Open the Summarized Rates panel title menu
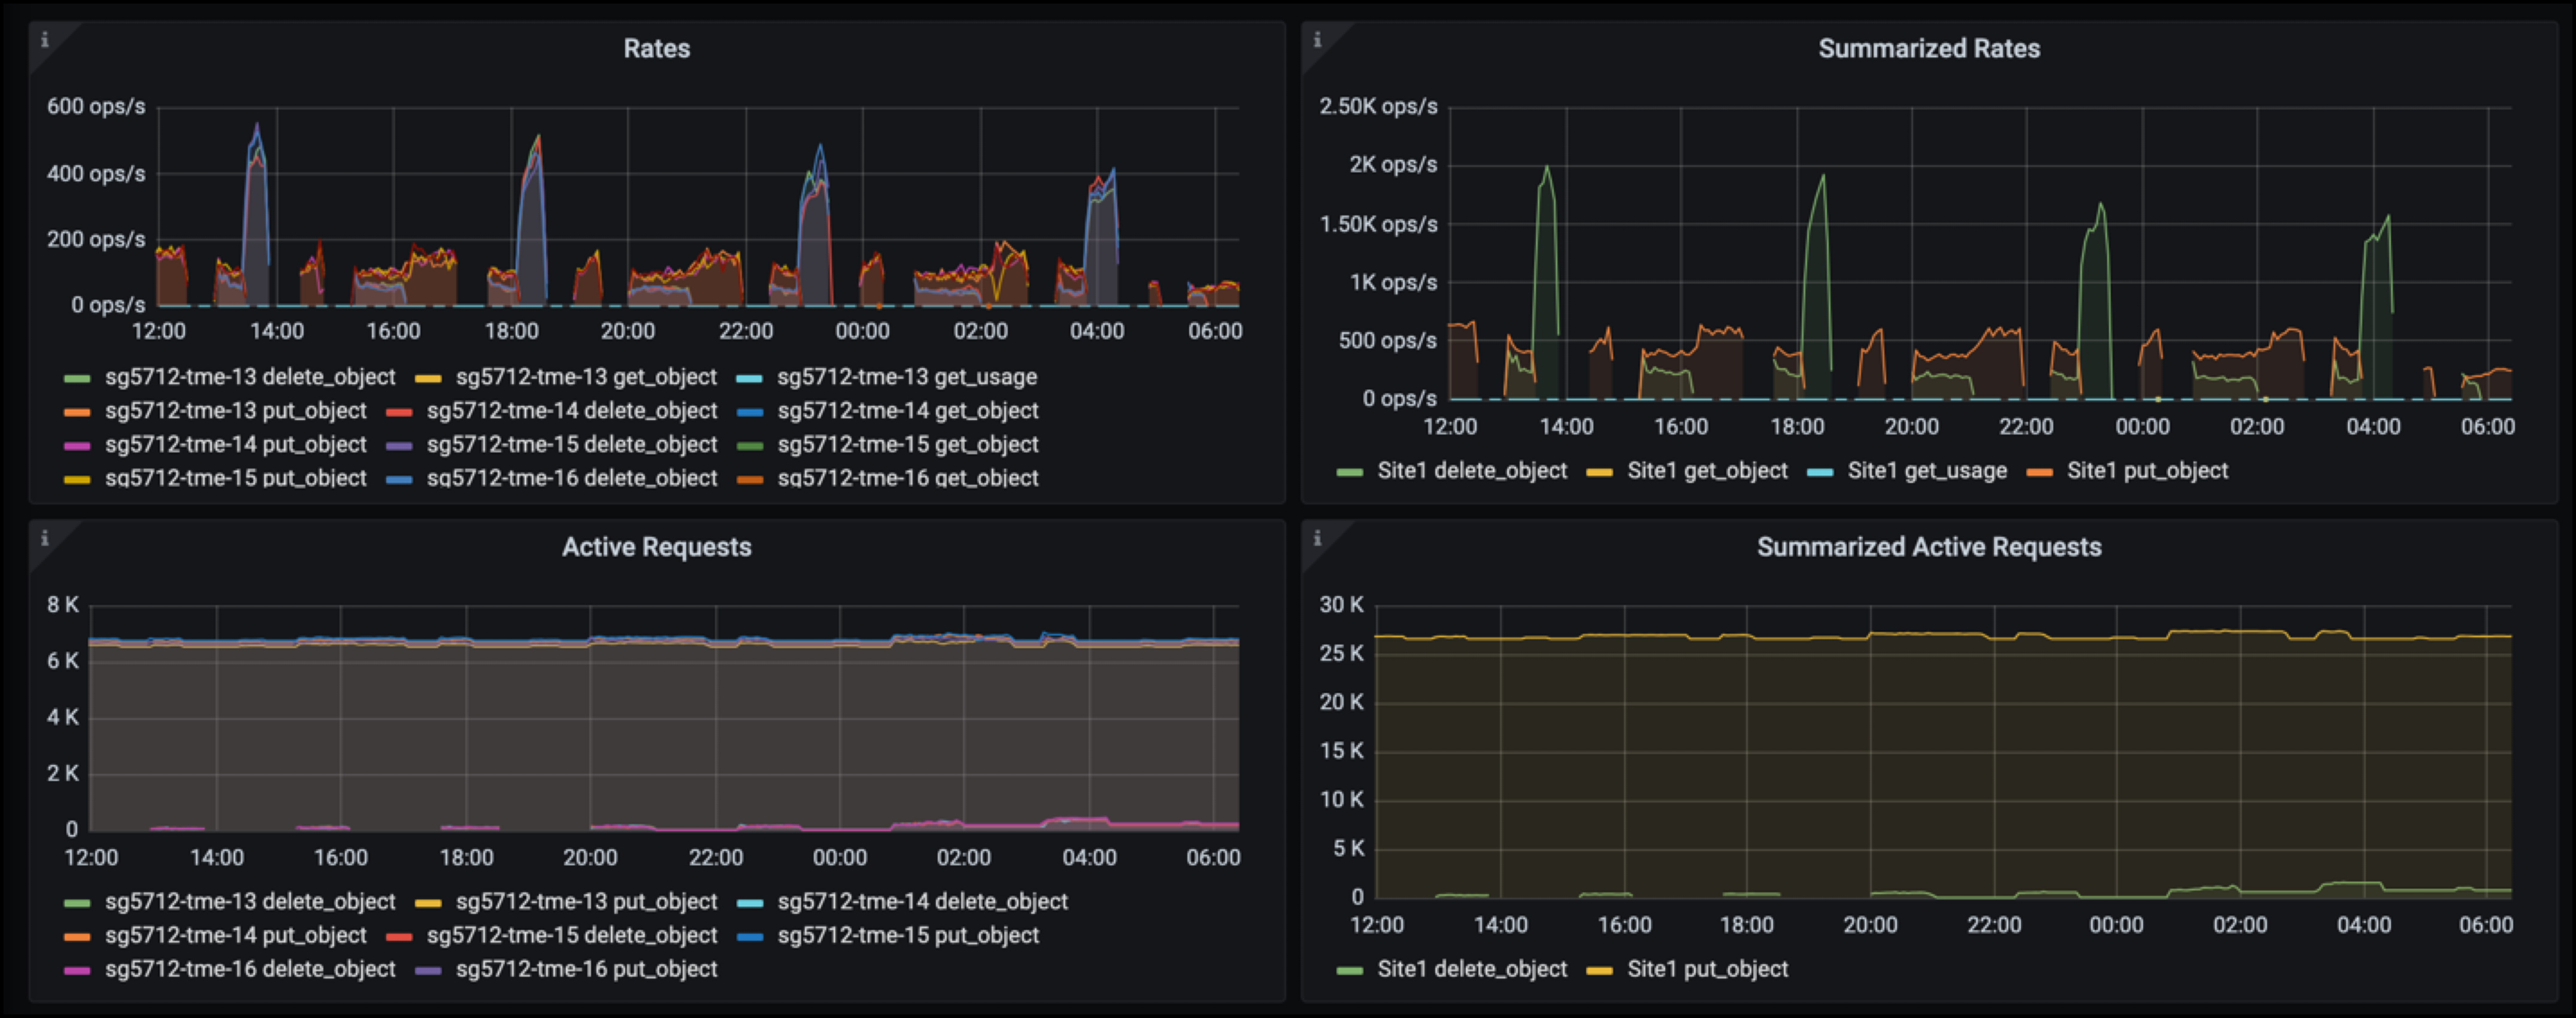This screenshot has width=2576, height=1018. tap(1928, 48)
